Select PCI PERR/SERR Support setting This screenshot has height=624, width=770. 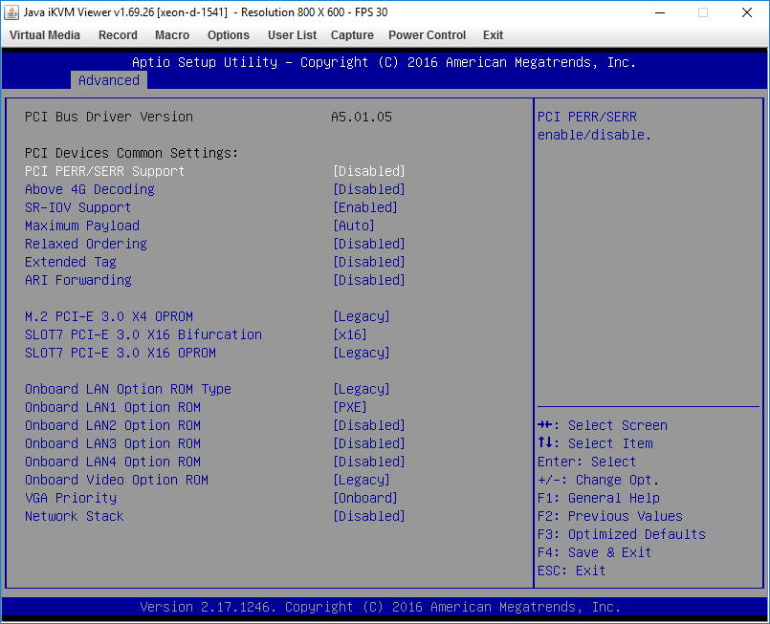tap(104, 171)
